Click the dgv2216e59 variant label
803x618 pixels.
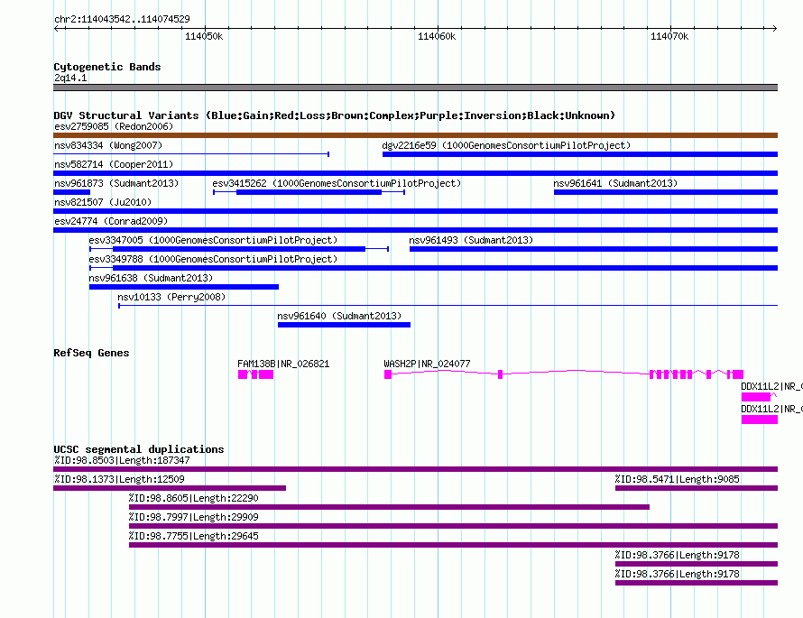pyautogui.click(x=506, y=145)
